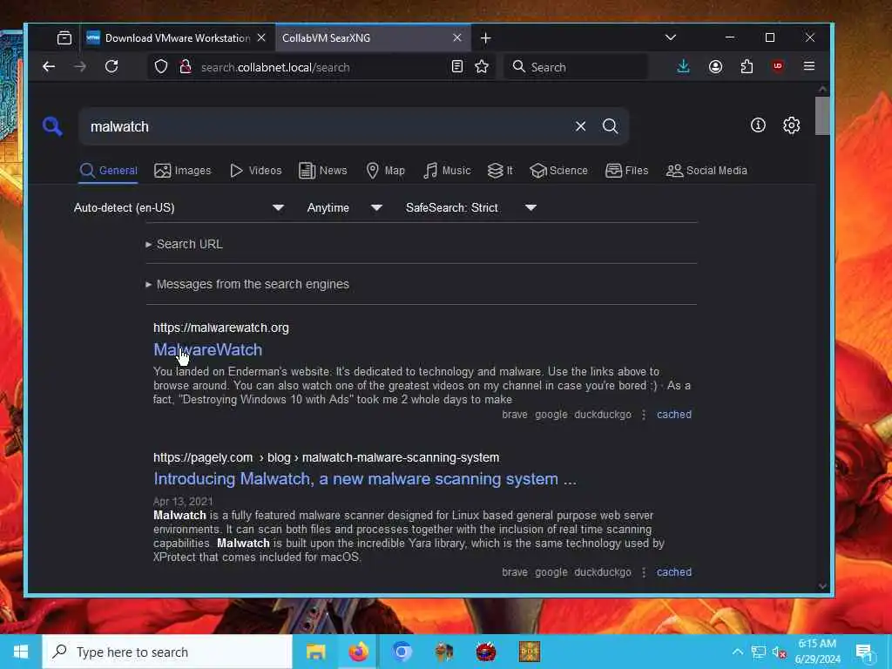Screen dimensions: 892x669
Task: Select the Social Media search category
Action: (x=706, y=170)
